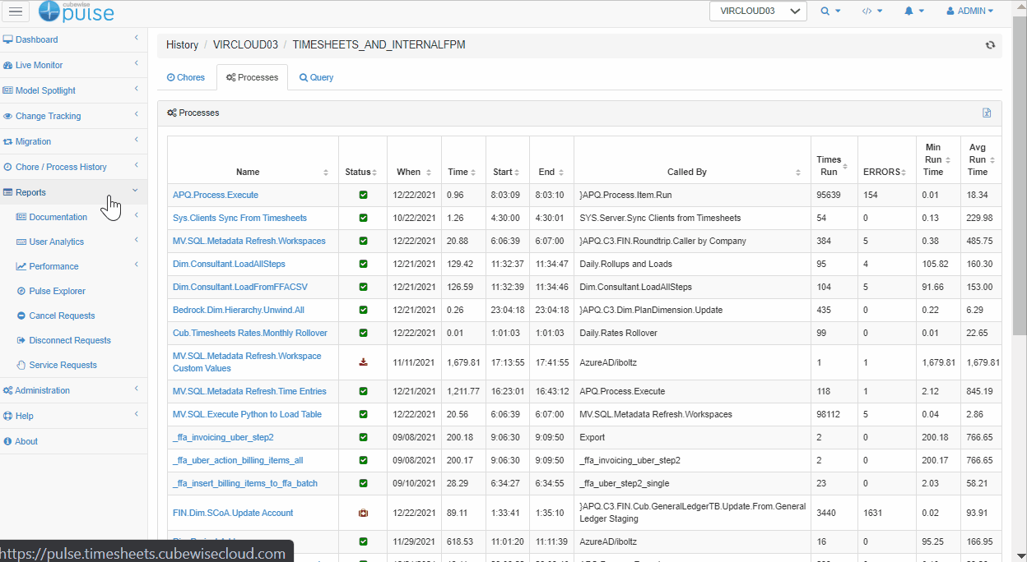This screenshot has height=562, width=1027.
Task: Click the Pulse logo in header
Action: (x=77, y=12)
